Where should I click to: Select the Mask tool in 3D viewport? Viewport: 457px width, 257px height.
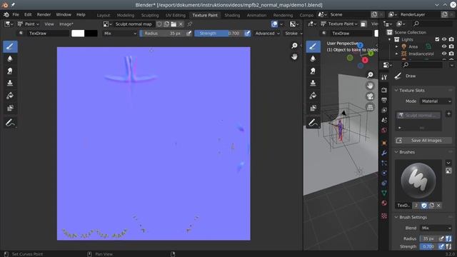pos(313,108)
